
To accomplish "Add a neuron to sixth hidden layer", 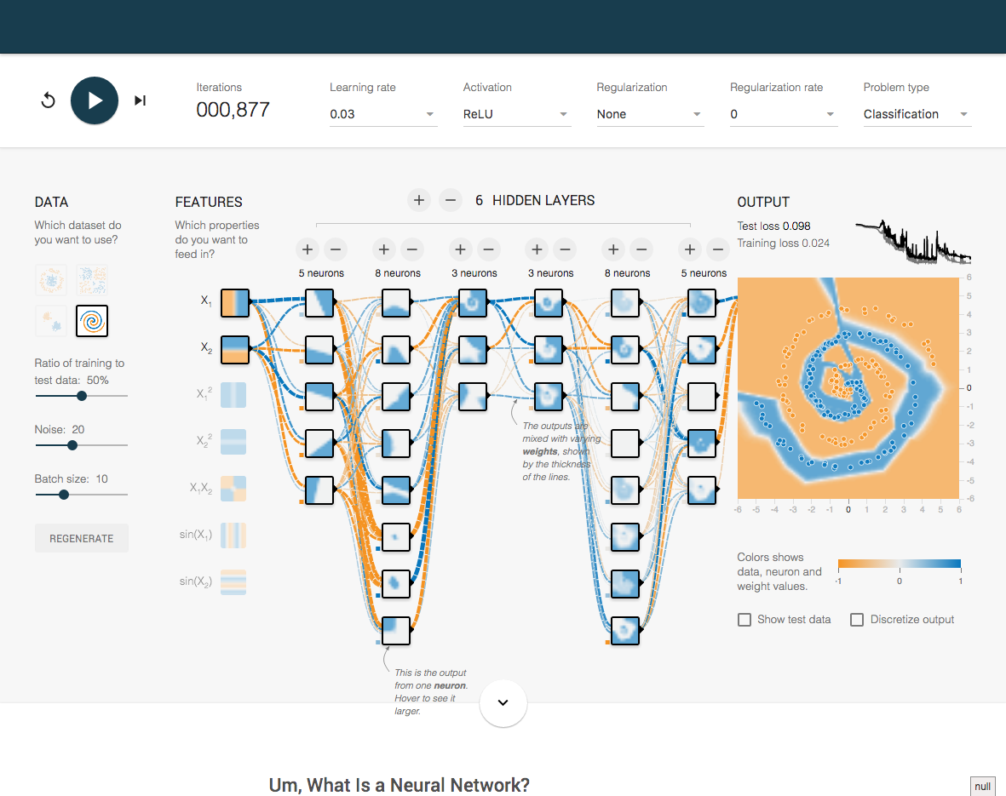I will (690, 249).
